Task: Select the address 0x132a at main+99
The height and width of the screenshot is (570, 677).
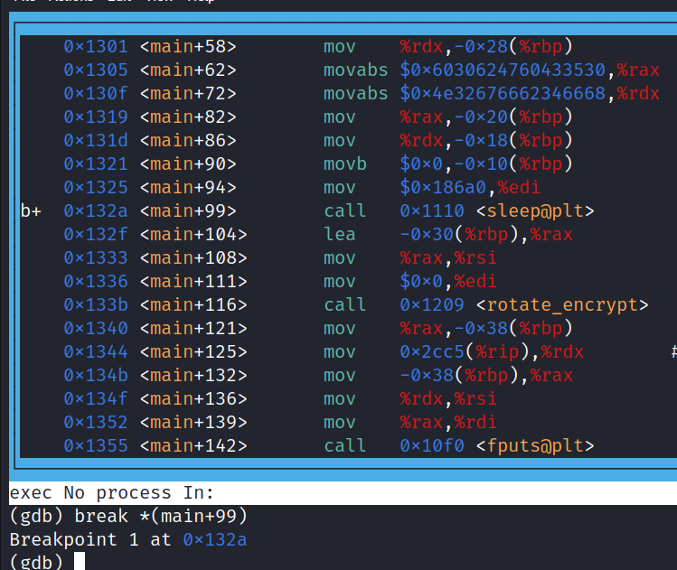Action: coord(96,211)
